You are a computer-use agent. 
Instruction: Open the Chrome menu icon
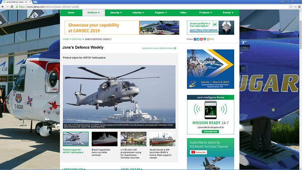pos(299,7)
